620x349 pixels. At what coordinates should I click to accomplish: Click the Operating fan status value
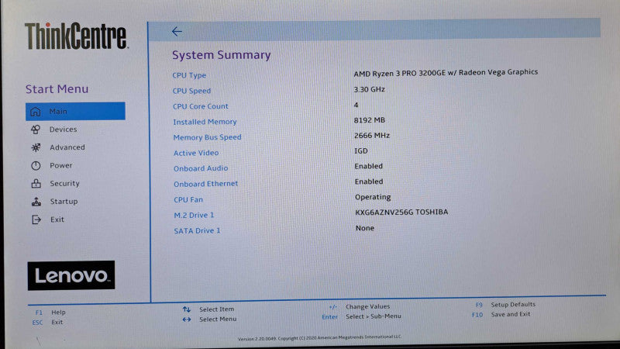(373, 197)
